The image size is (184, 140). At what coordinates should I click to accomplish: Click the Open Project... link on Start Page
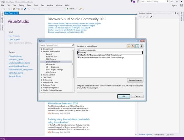(15, 39)
